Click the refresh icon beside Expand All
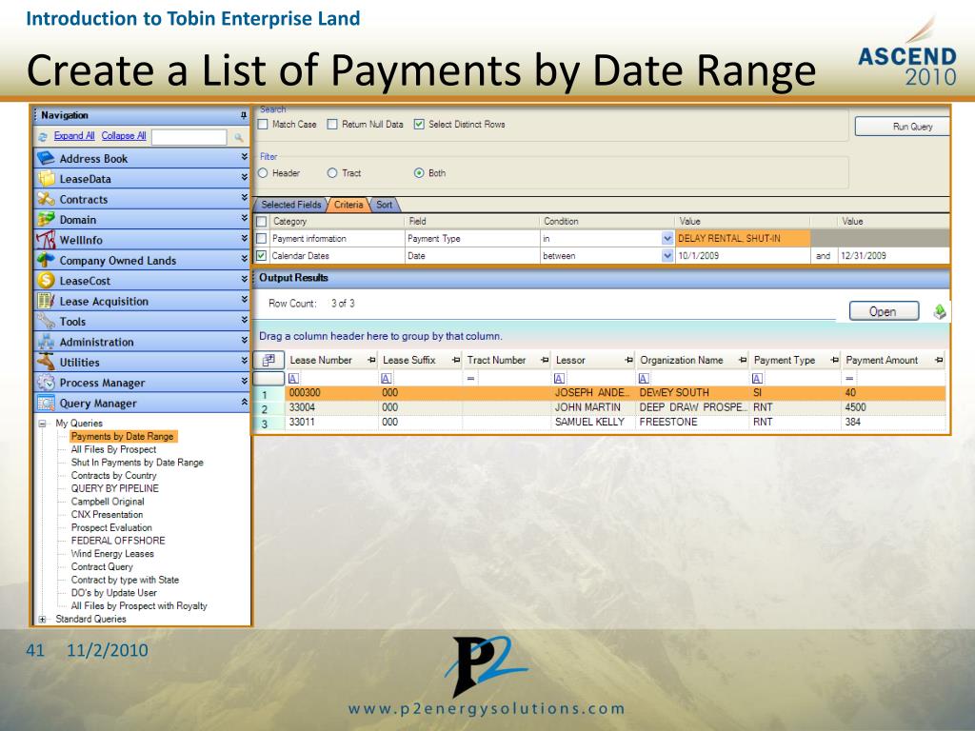The width and height of the screenshot is (975, 731). pos(43,137)
